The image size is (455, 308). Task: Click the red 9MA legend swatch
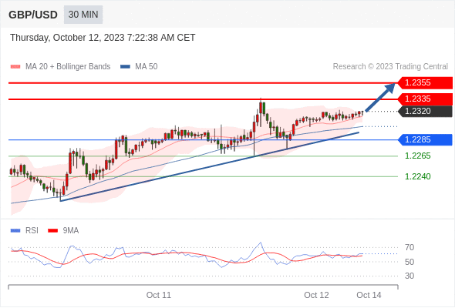(x=52, y=231)
